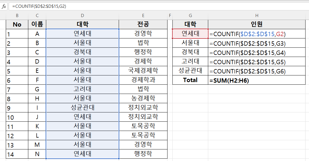This screenshot has width=309, height=161.
Task: Click the 'Total' label cell
Action: pos(190,80)
